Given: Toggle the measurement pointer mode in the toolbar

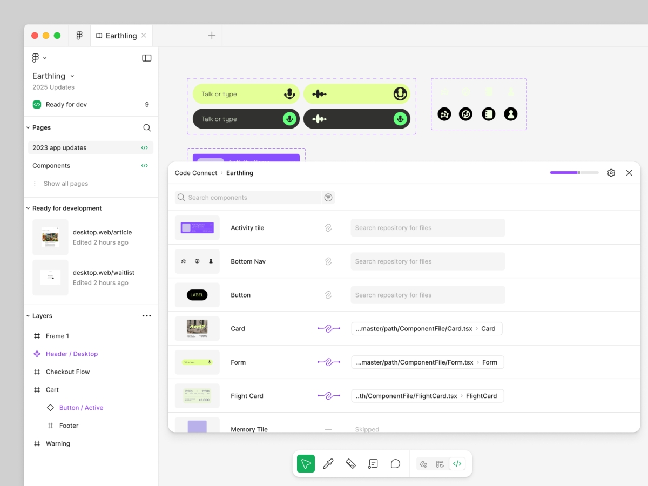Looking at the screenshot, I should [x=440, y=463].
